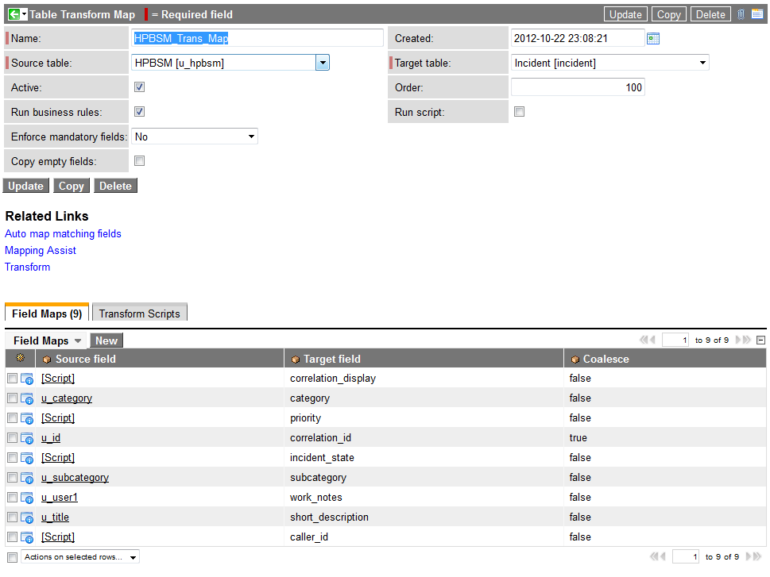The height and width of the screenshot is (577, 770).
Task: Go to next page in top pager
Action: [738, 340]
